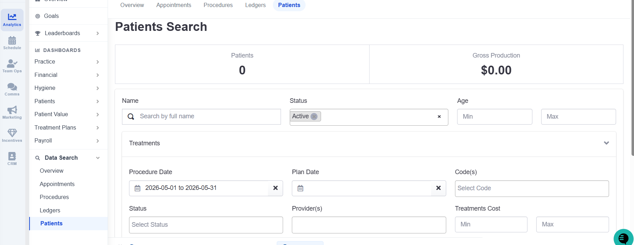
Task: Go to Team Ops icon
Action: 12,64
